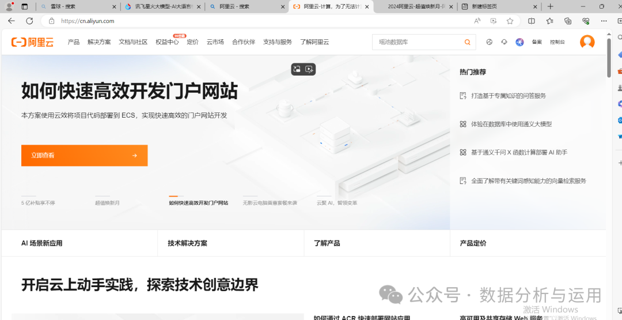The width and height of the screenshot is (622, 320).
Task: Close the 新建标签页 tab
Action: click(x=535, y=7)
